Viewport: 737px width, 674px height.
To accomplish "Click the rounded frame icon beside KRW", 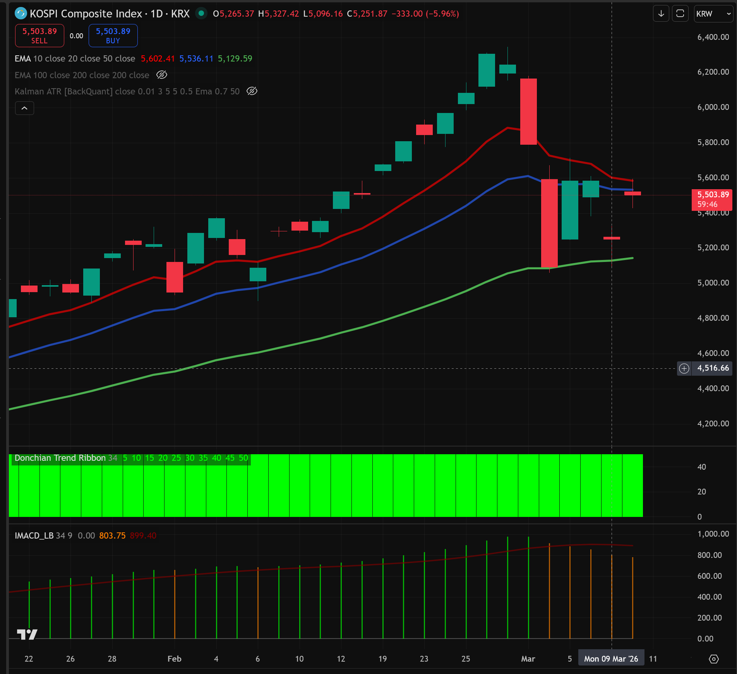I will (x=680, y=14).
